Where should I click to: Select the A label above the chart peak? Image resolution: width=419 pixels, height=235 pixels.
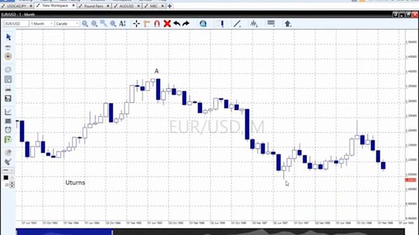(x=156, y=71)
